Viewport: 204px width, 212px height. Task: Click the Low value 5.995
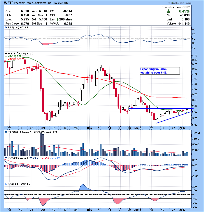coord(25,19)
